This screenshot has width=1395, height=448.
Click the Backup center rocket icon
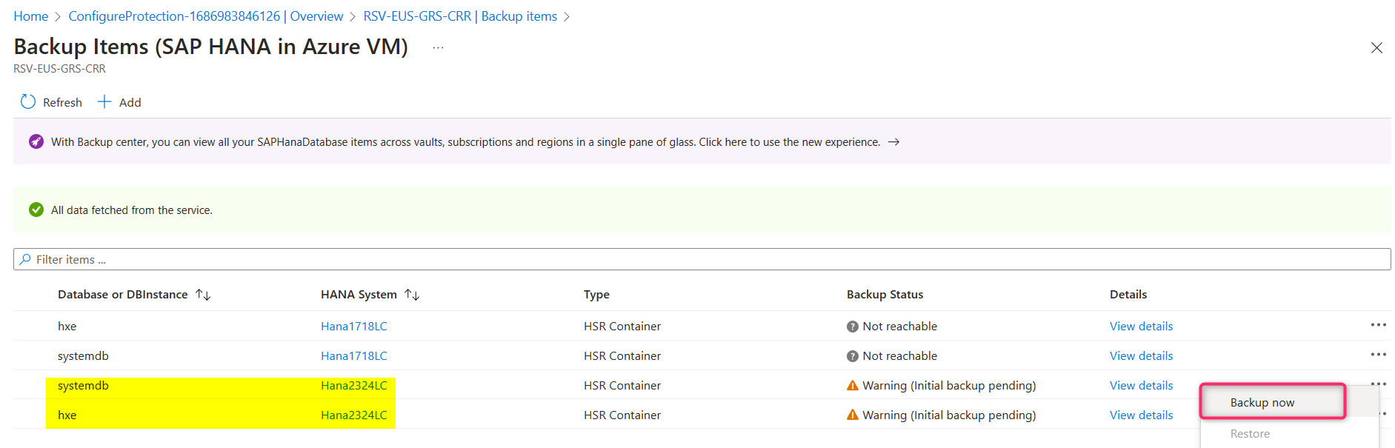click(x=36, y=141)
